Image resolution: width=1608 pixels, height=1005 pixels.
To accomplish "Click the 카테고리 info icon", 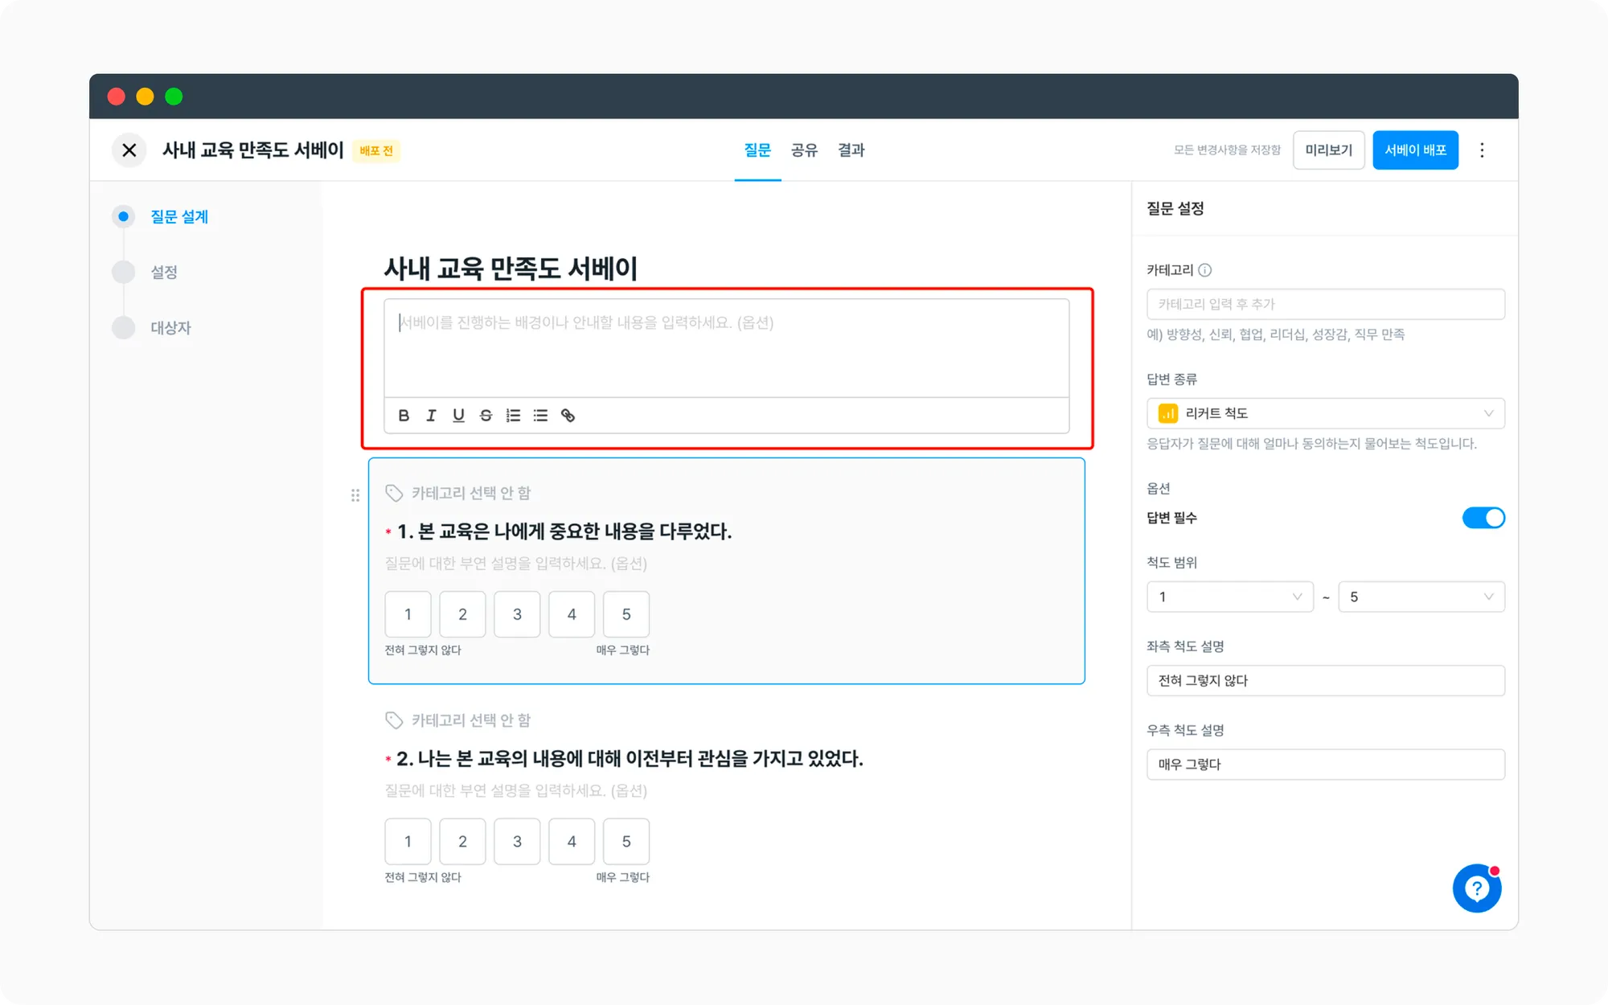I will 1204,270.
